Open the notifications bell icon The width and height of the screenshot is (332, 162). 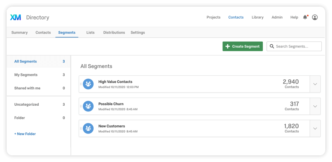[x=305, y=17]
